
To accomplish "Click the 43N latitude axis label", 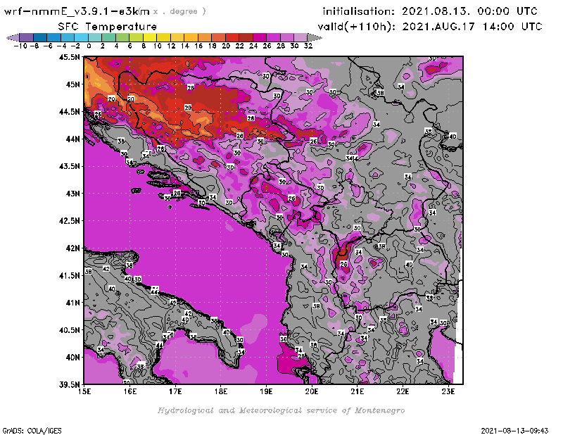I will 73,194.
